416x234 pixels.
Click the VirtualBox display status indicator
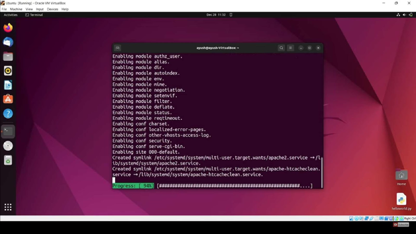tap(381, 218)
